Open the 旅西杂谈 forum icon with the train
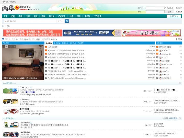The height and width of the screenshot is (138, 184). pos(11,101)
